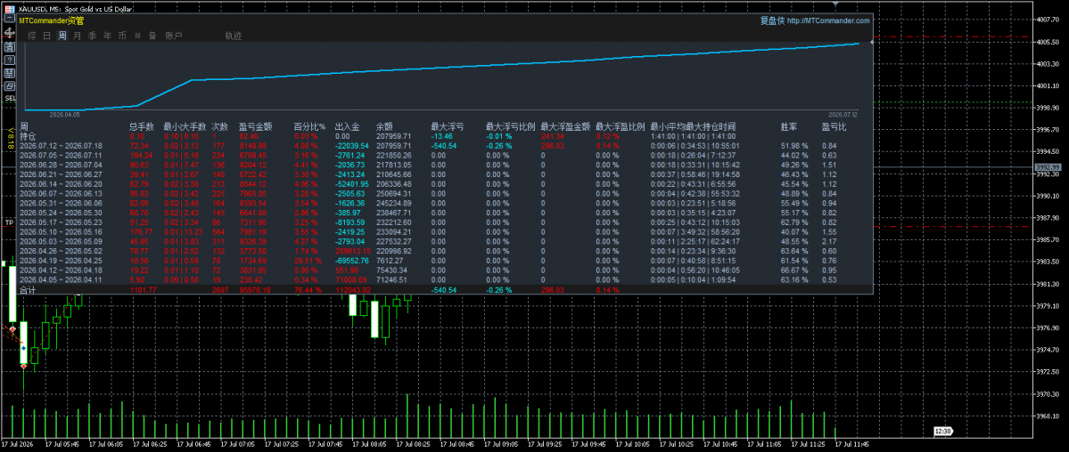Screen dimensions: 1069x452
Task: Click the 盈亏金额 column header
Action: [256, 126]
